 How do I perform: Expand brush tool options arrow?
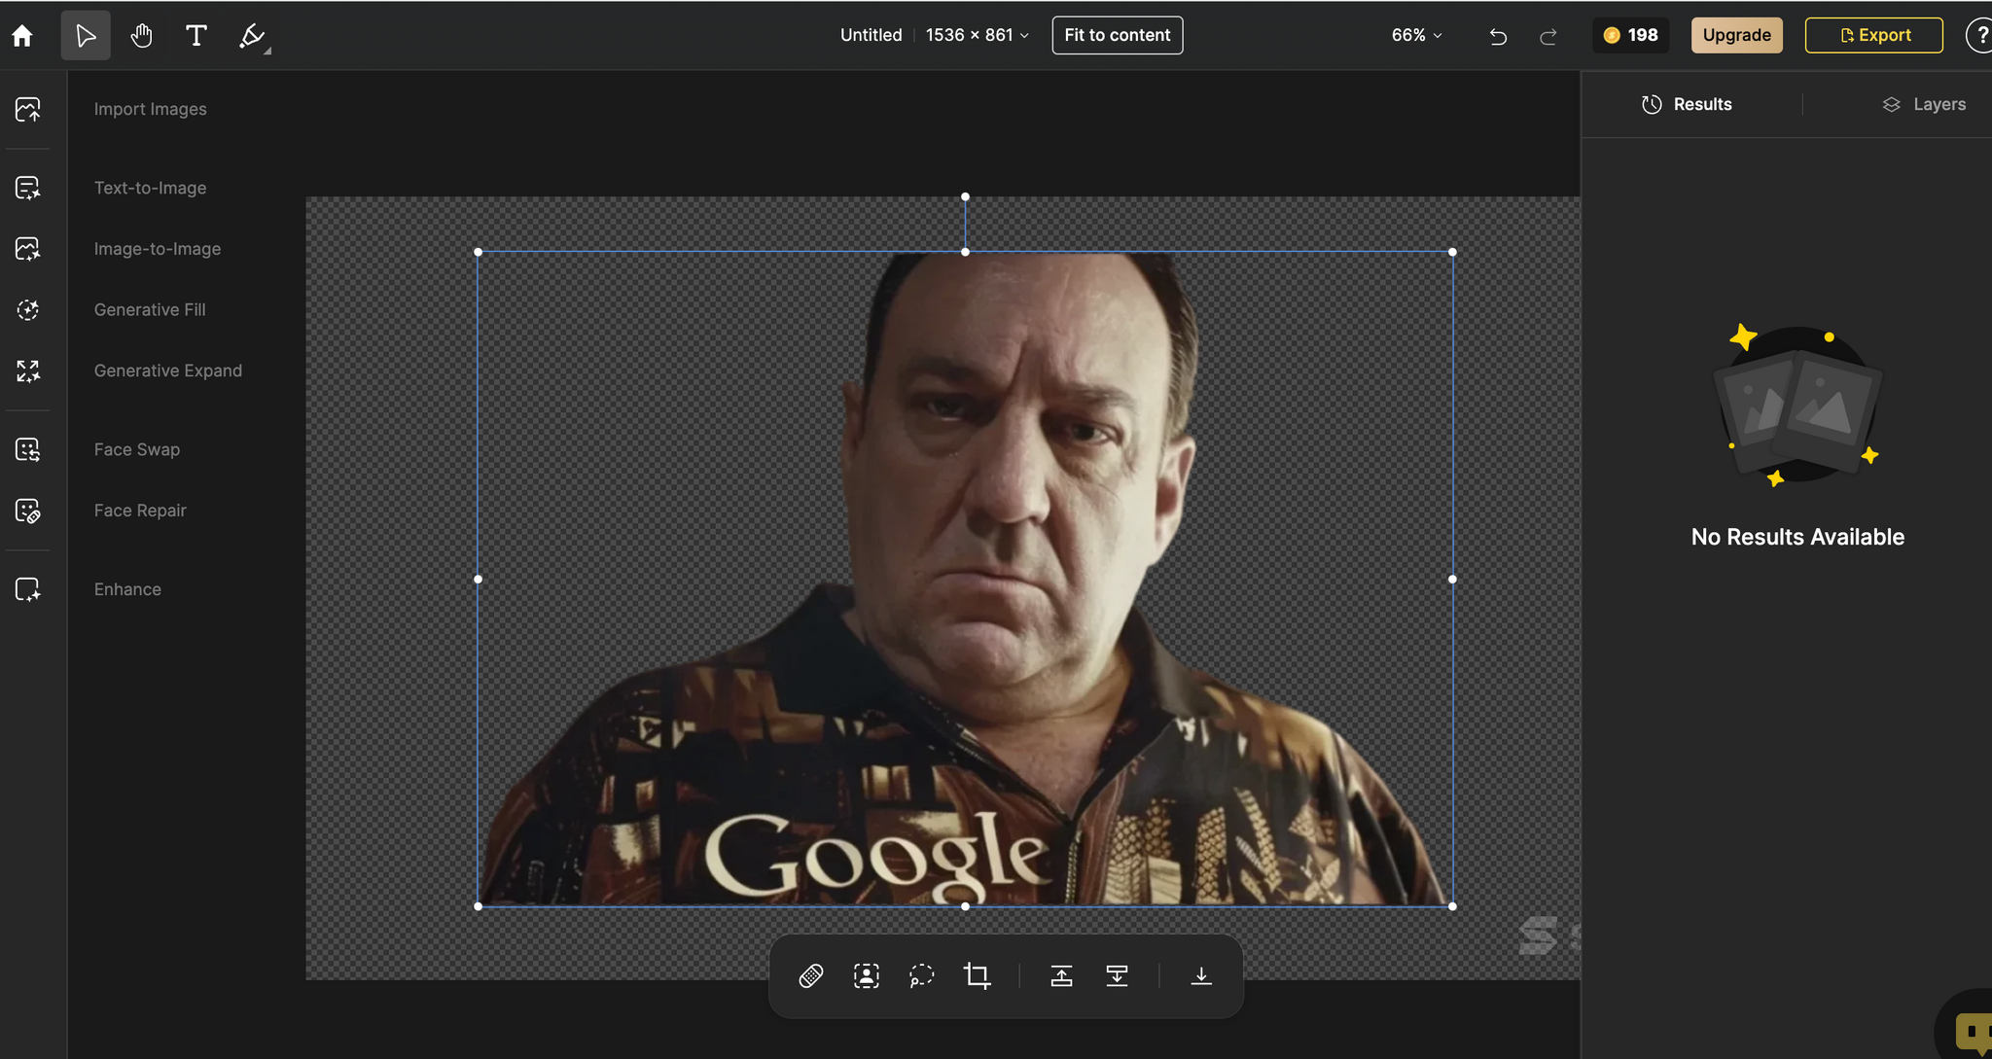pos(267,50)
